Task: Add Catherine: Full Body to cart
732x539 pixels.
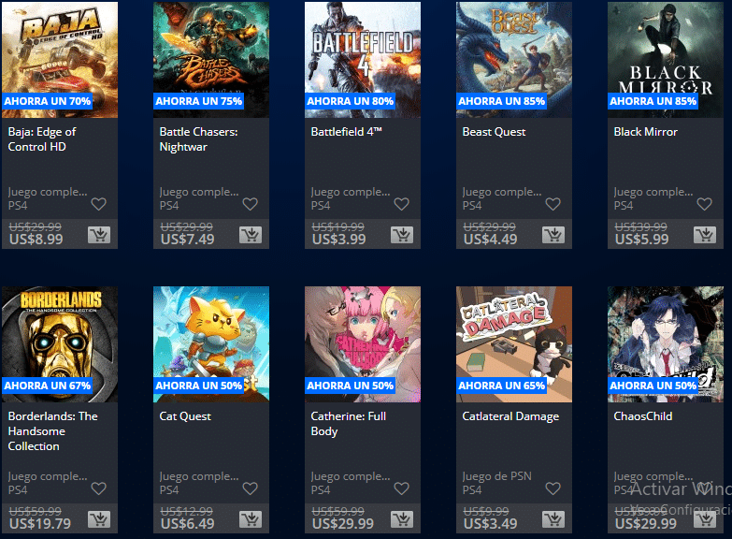Action: pos(402,519)
